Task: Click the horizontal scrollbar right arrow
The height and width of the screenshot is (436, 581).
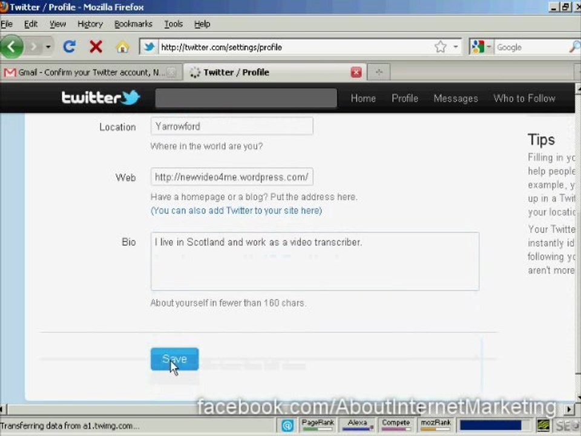Action: tap(569, 409)
